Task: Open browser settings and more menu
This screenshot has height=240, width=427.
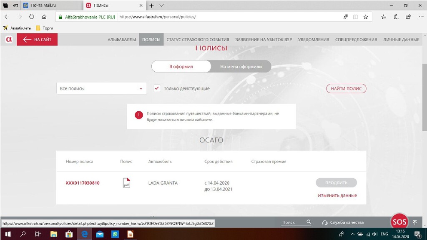Action: pyautogui.click(x=421, y=17)
